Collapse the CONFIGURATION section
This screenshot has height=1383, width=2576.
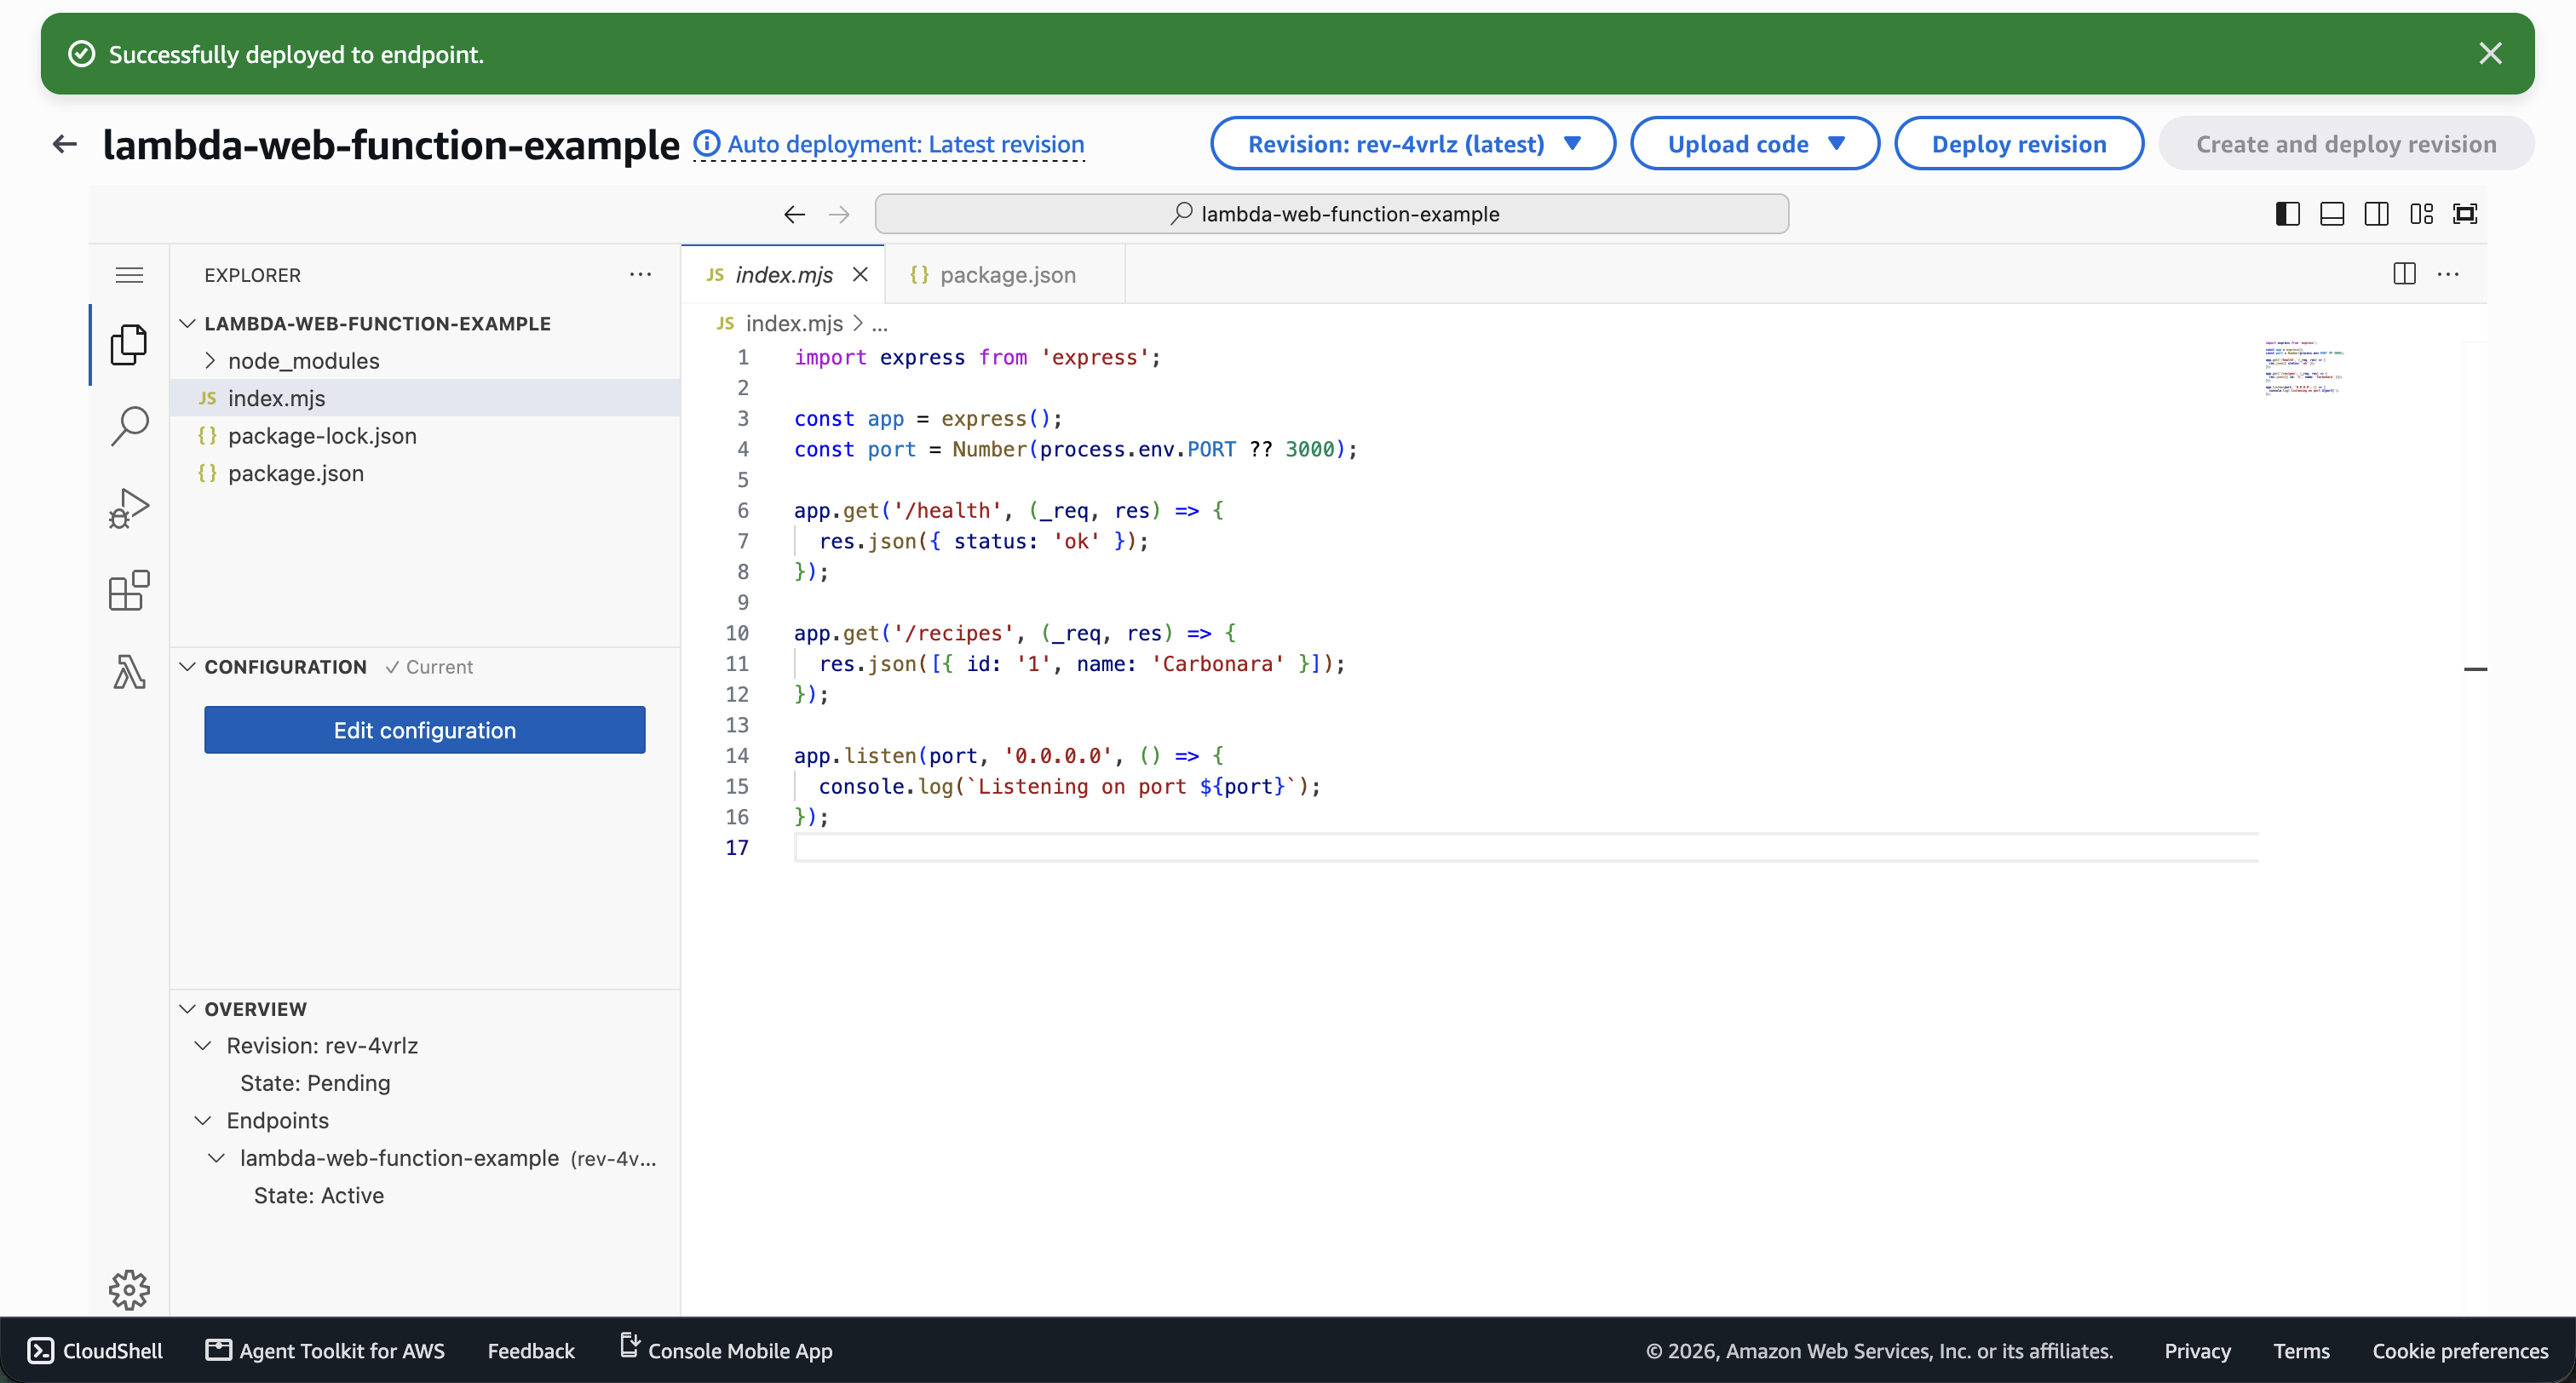coord(187,666)
